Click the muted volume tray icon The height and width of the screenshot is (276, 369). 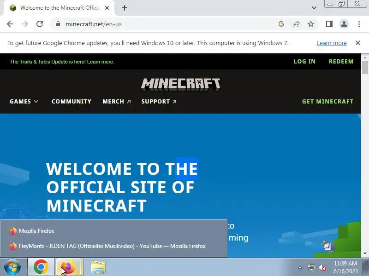tap(322, 267)
